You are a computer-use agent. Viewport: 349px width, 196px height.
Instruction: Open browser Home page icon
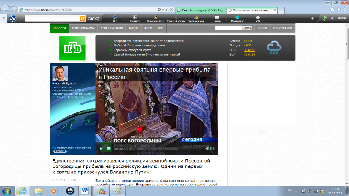pos(332,10)
